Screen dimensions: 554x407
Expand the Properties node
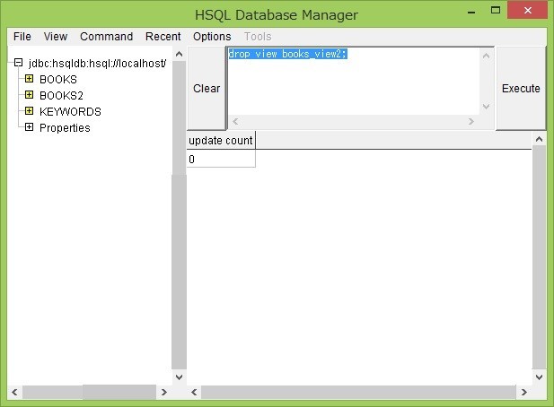pyautogui.click(x=30, y=127)
